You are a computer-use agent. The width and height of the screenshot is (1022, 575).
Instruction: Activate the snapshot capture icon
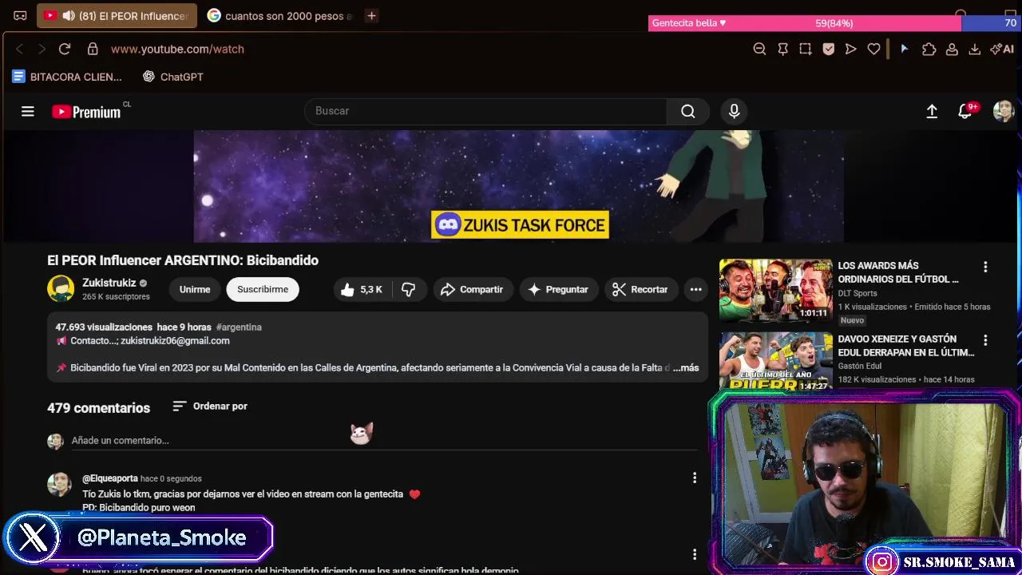click(x=806, y=49)
